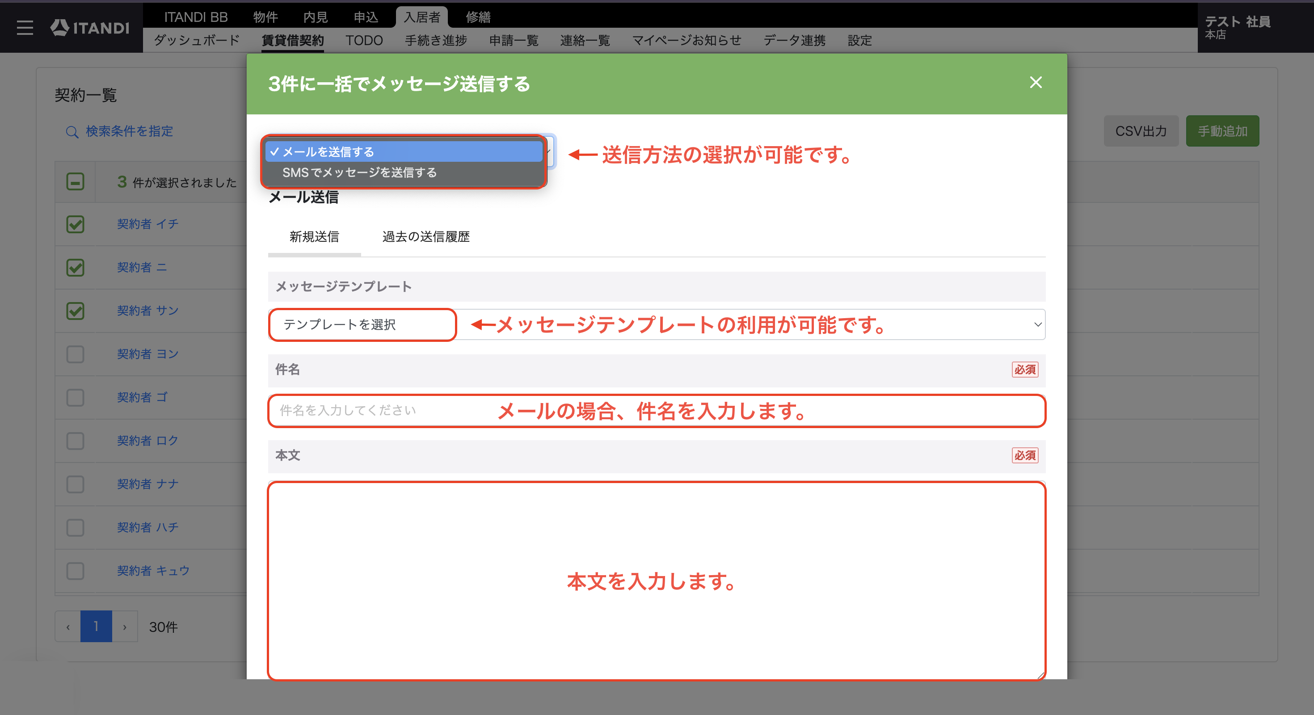The height and width of the screenshot is (715, 1314).
Task: Open 内見 top tab
Action: 315,17
